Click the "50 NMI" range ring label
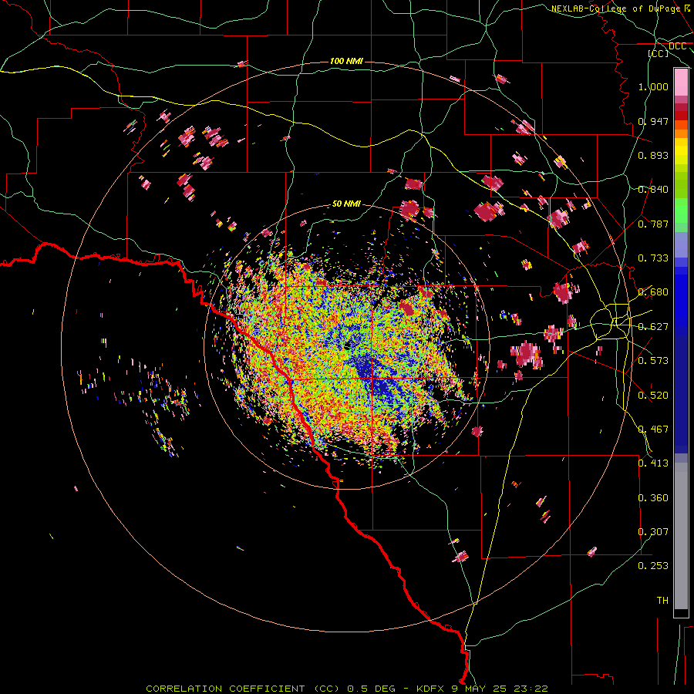 (346, 204)
